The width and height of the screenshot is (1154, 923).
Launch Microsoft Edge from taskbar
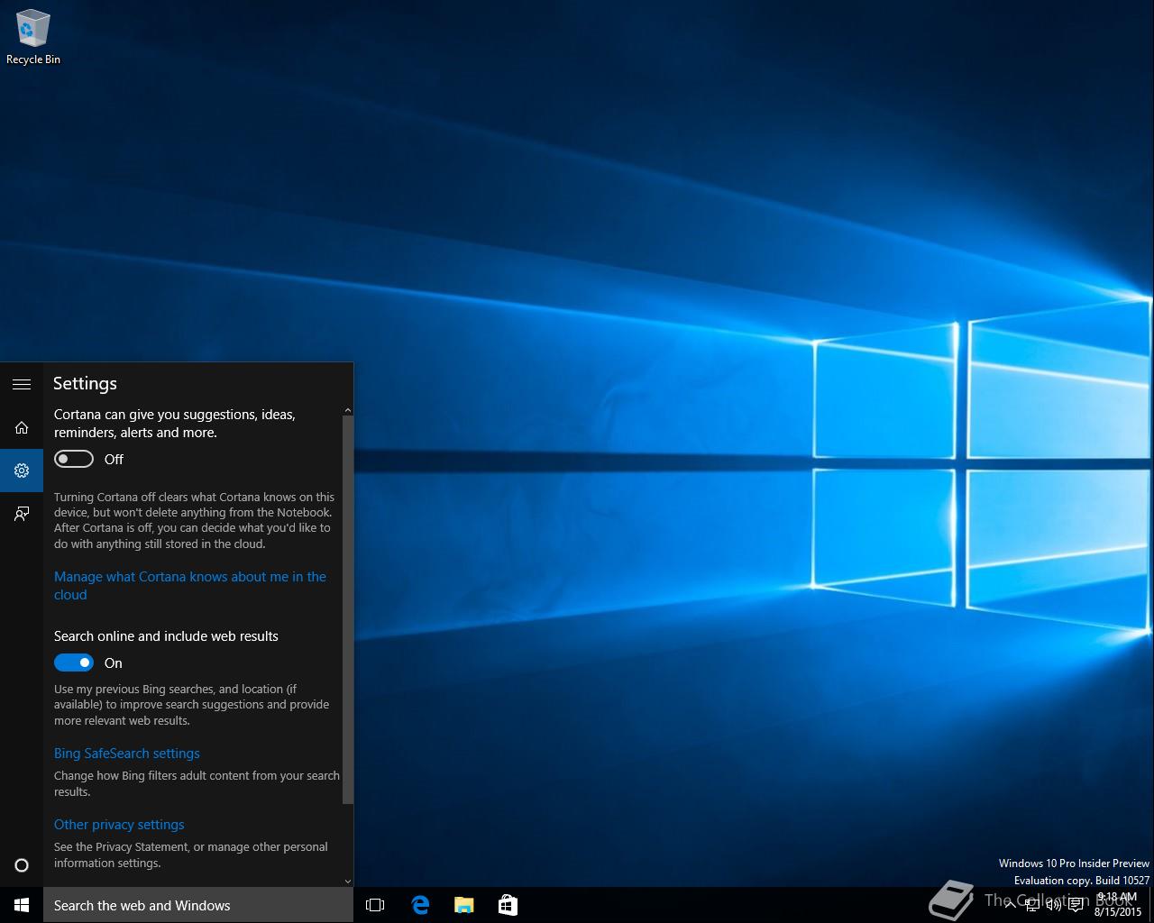[x=420, y=905]
